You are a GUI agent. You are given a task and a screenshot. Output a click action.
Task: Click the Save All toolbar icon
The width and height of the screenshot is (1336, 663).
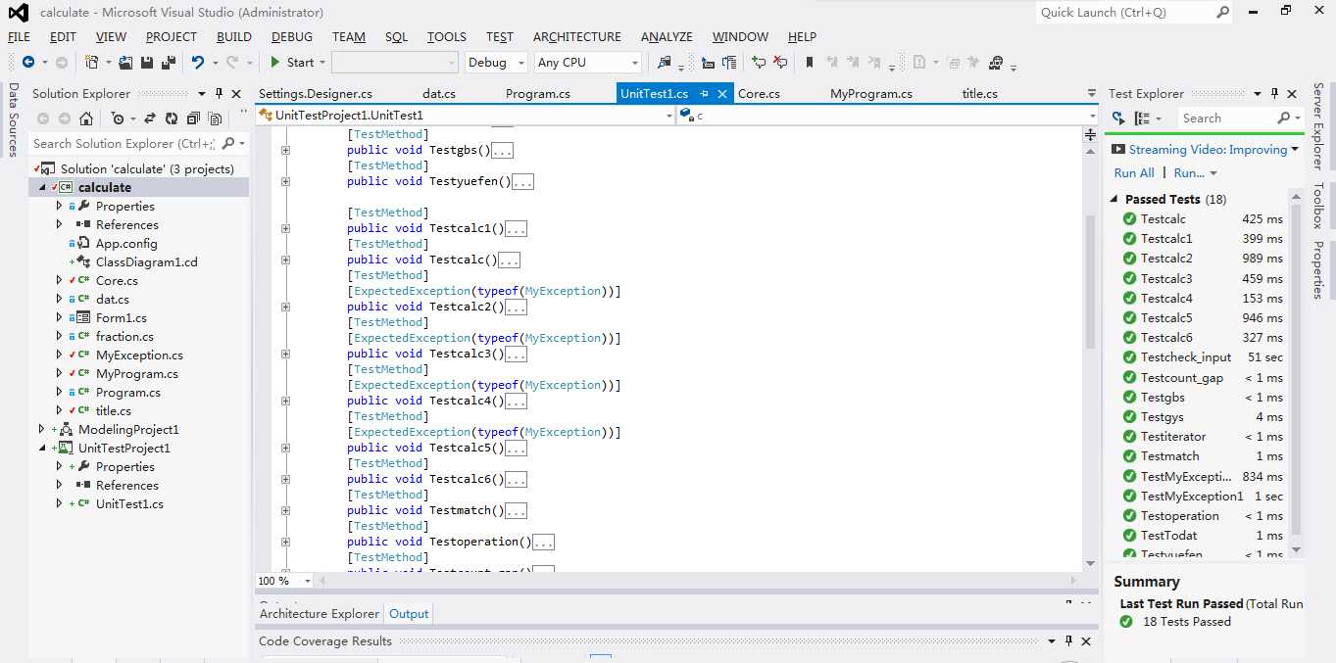tap(168, 62)
